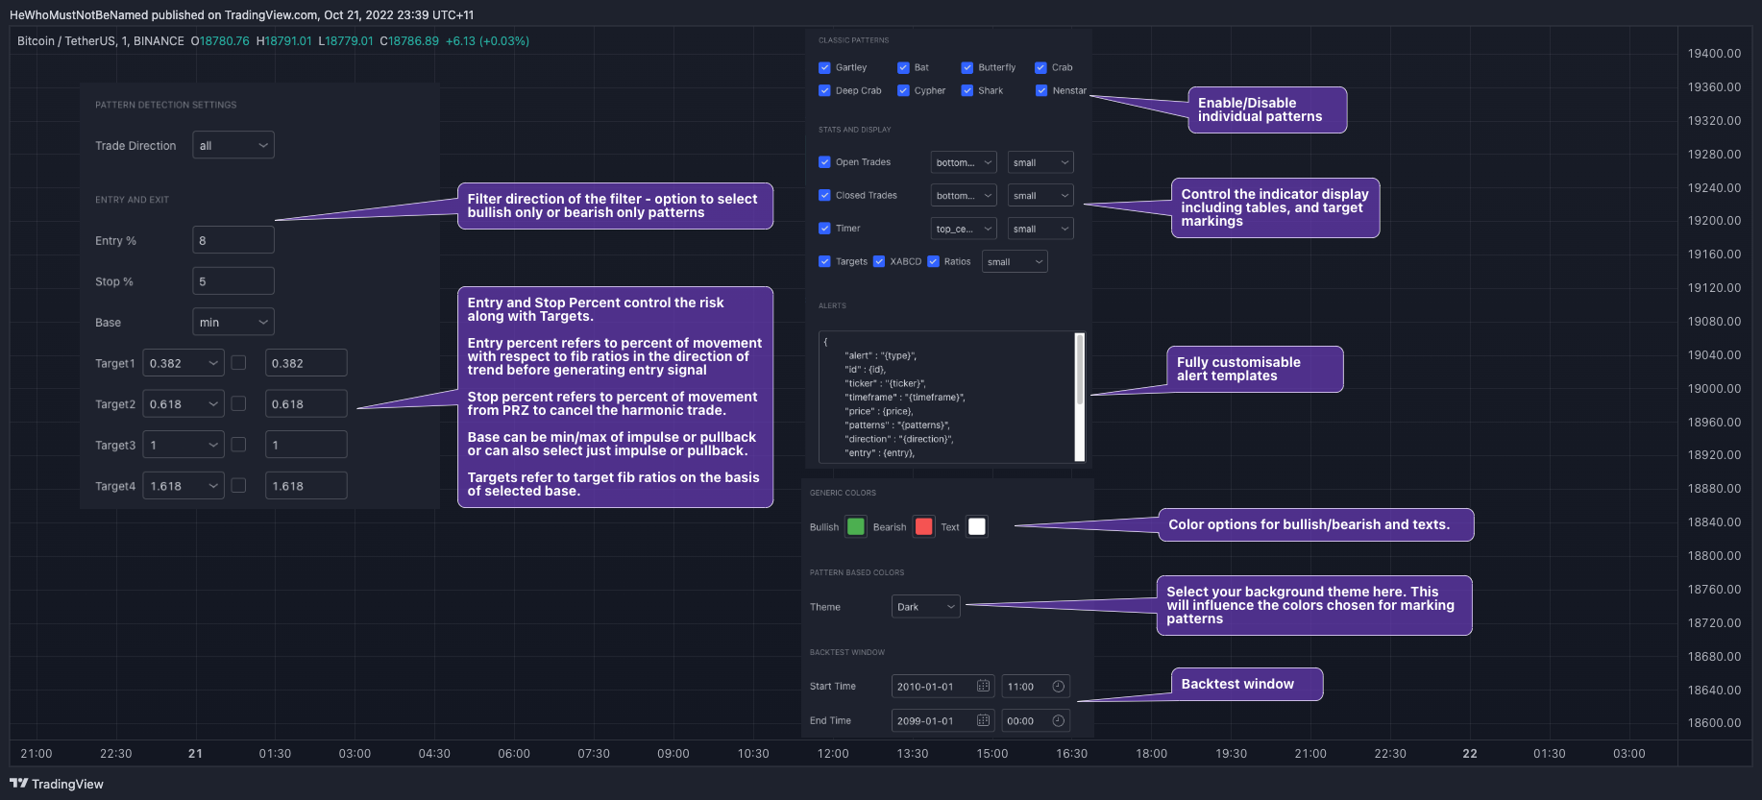Pick the Bullish green color swatch

pos(856,526)
